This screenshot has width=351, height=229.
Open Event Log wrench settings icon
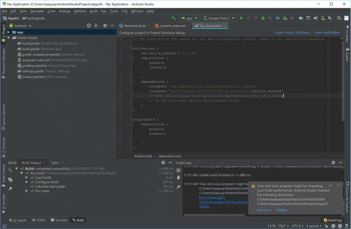coord(179,186)
